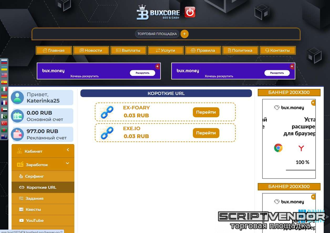Click the wallet icon for Рекламный счет
This screenshot has height=233, width=330.
(17, 134)
